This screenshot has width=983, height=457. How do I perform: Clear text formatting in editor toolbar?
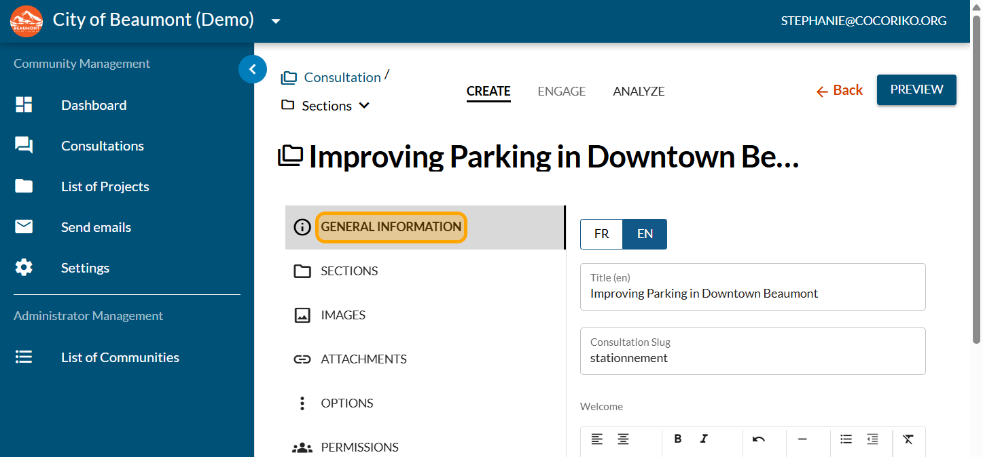[x=908, y=439]
